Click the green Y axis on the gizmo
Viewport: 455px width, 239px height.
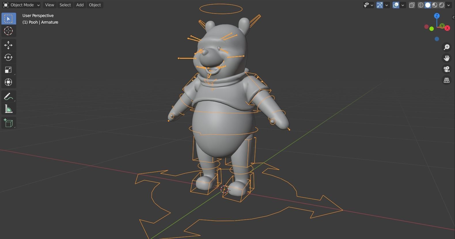[442, 26]
